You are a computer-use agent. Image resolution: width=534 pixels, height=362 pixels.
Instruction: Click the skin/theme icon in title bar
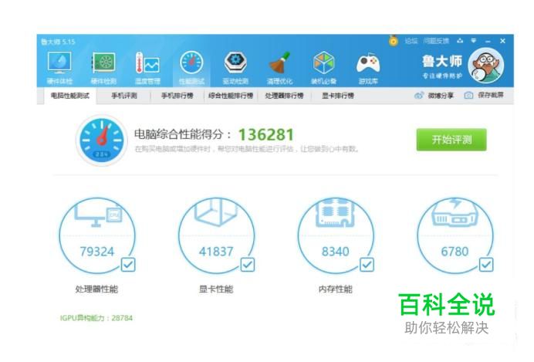click(x=460, y=41)
